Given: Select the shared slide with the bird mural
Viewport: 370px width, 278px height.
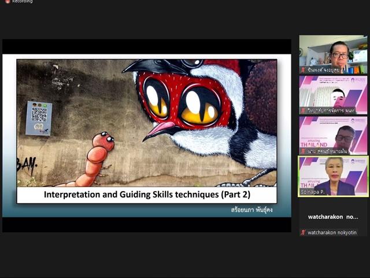Looking at the screenshot, I should (147, 136).
